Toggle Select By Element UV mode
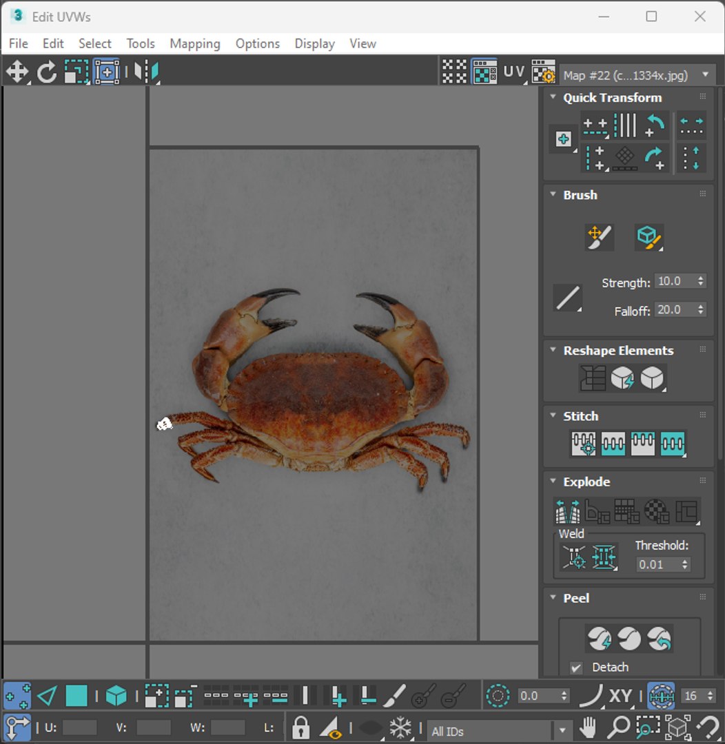This screenshot has height=744, width=725. [x=116, y=696]
